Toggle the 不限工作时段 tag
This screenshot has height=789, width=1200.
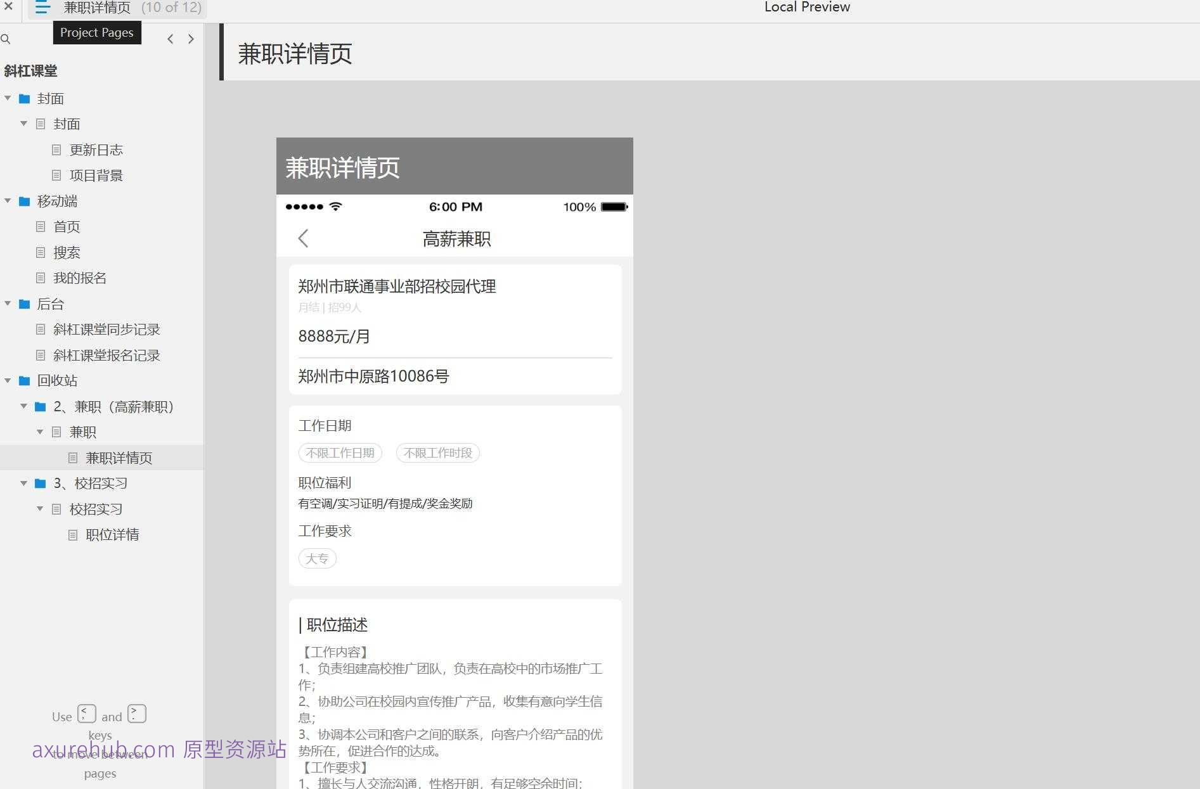[437, 452]
